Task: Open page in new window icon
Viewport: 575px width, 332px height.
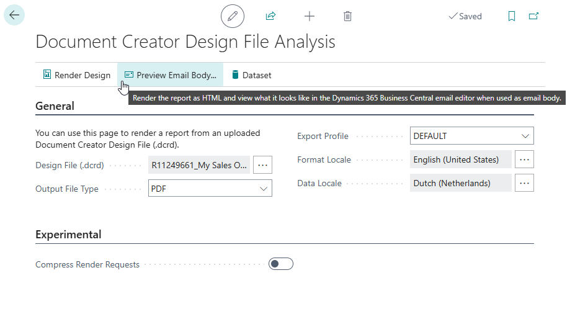Action: [x=533, y=16]
